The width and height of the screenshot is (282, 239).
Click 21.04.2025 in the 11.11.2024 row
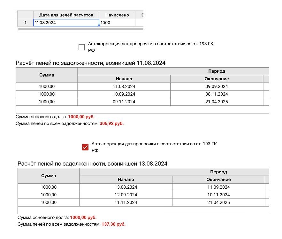pyautogui.click(x=219, y=202)
